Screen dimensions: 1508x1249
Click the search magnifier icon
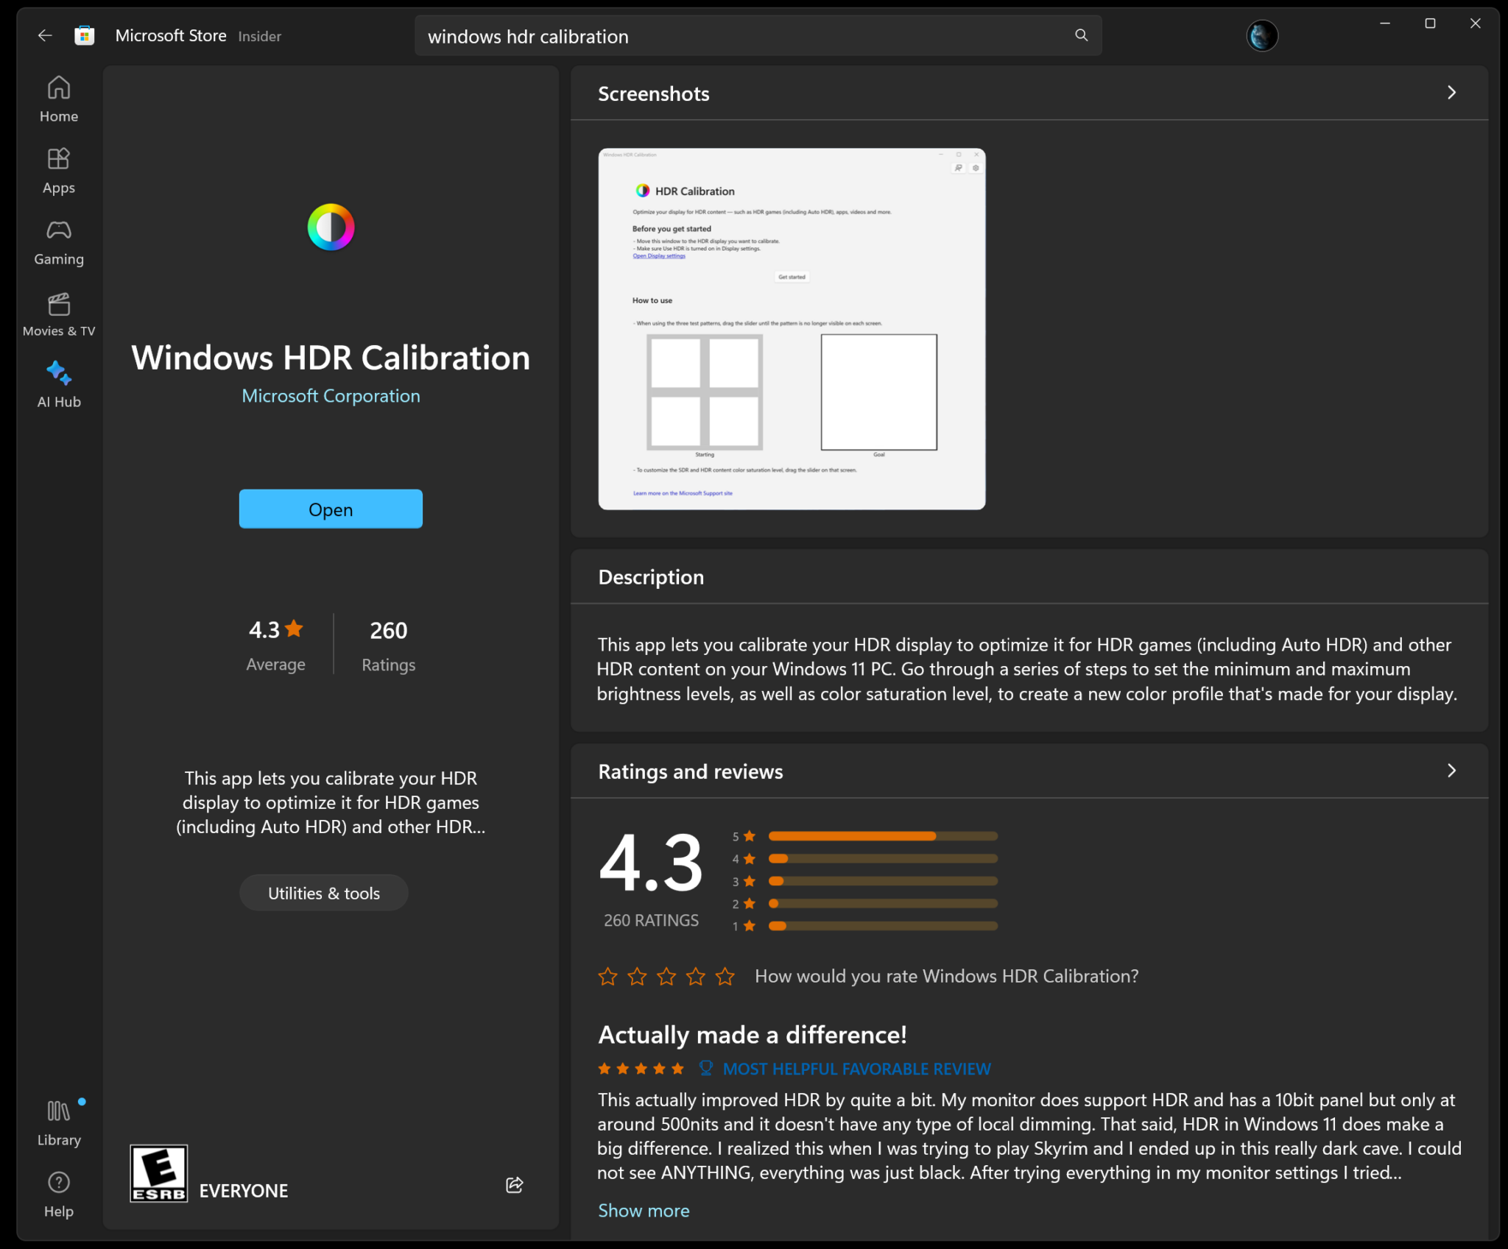(1081, 35)
